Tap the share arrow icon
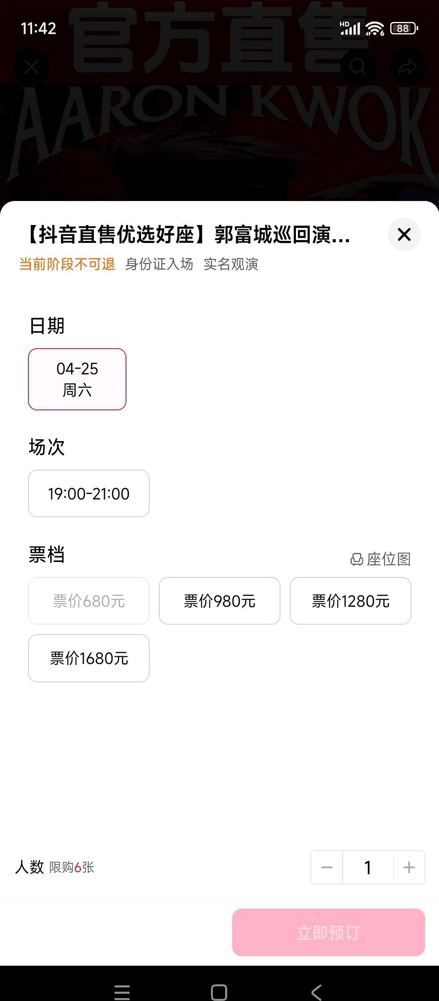This screenshot has width=439, height=1001. pos(407,67)
